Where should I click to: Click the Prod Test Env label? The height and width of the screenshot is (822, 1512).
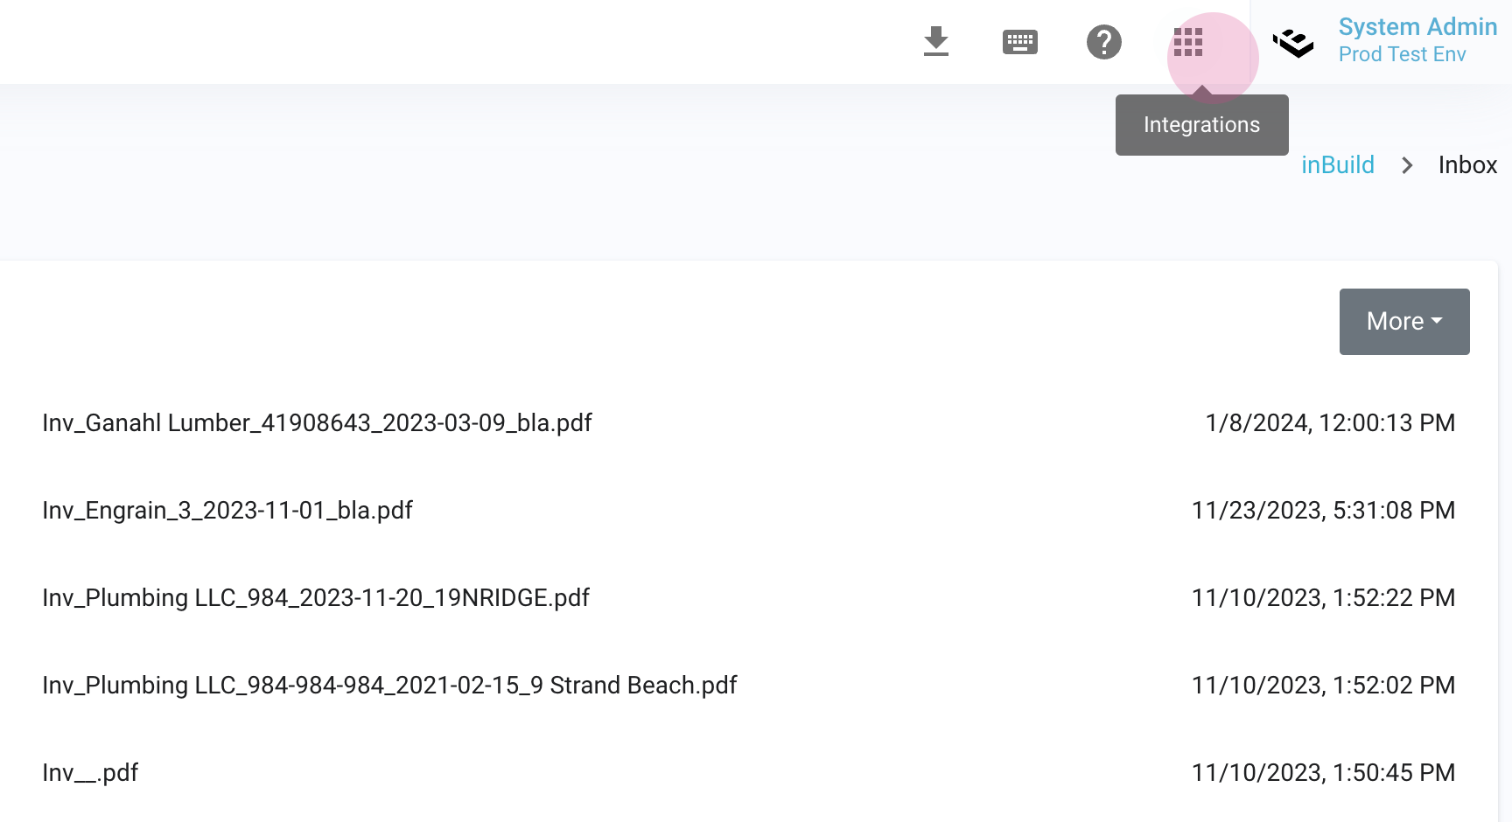pyautogui.click(x=1402, y=54)
